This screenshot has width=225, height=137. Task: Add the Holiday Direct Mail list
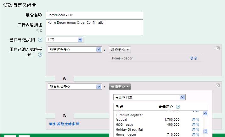click(195, 129)
